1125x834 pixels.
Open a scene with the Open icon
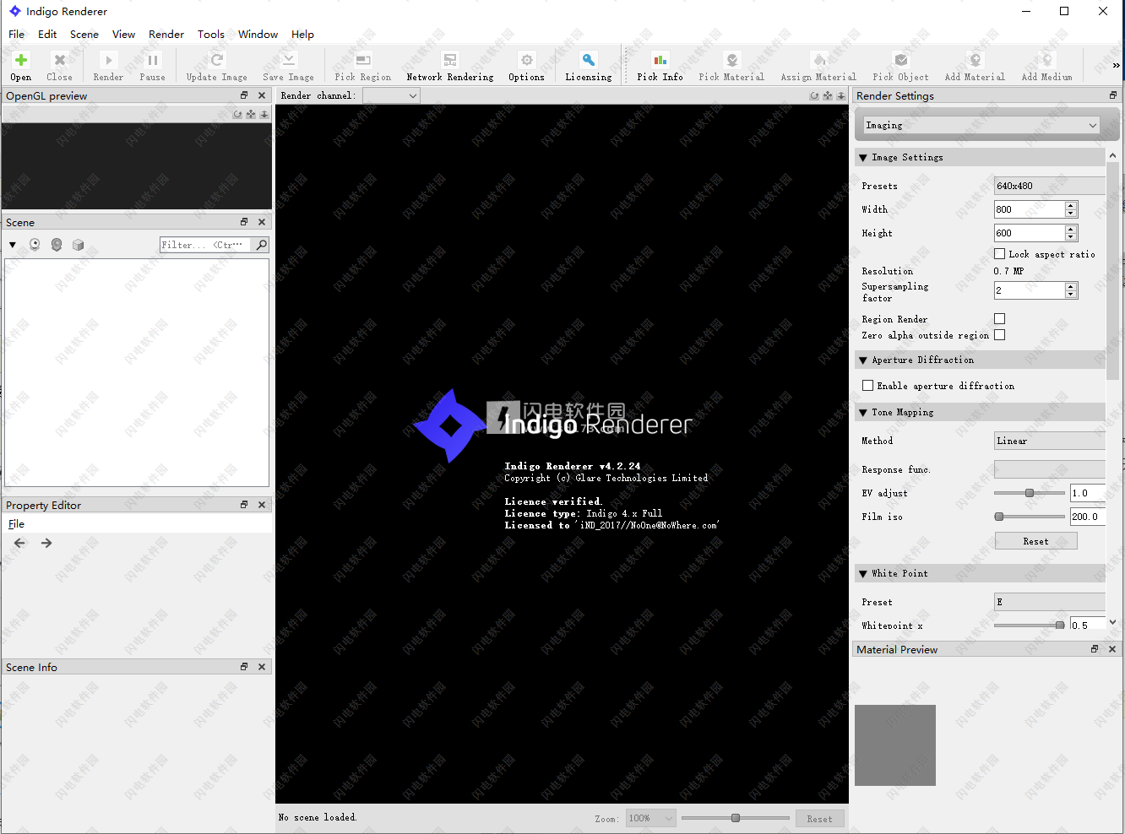(21, 66)
